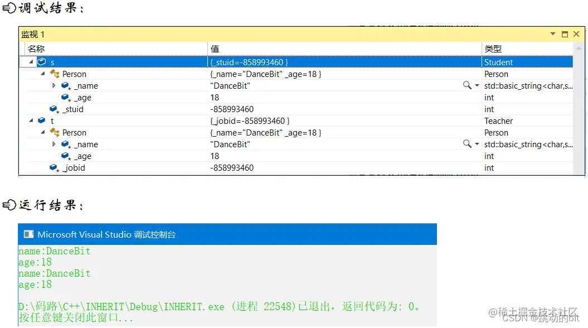Collapse the Person node under t
588x328 pixels.
pyautogui.click(x=43, y=132)
